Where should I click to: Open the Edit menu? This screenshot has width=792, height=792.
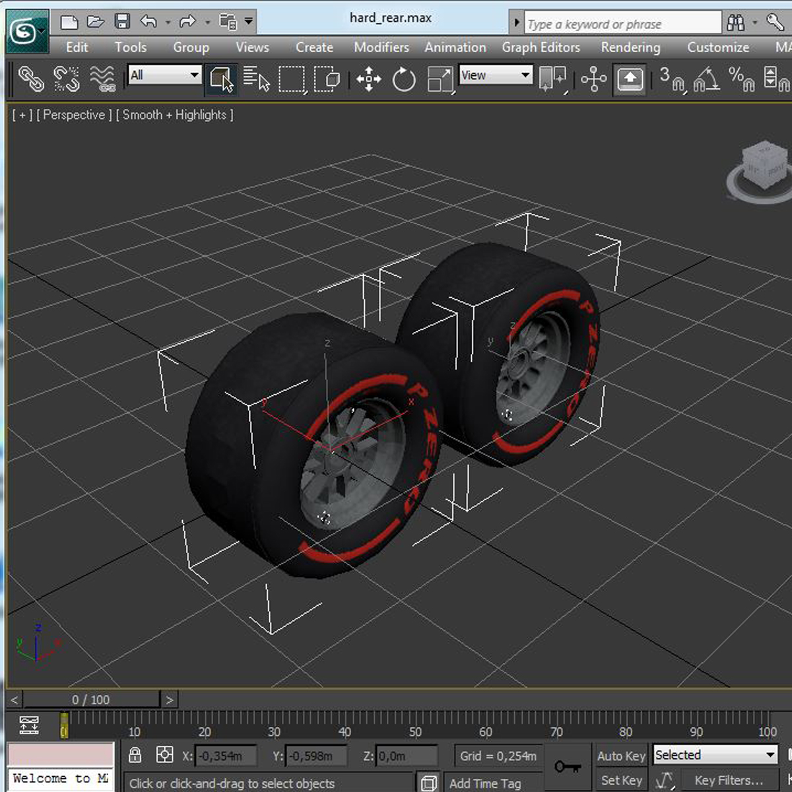(77, 47)
